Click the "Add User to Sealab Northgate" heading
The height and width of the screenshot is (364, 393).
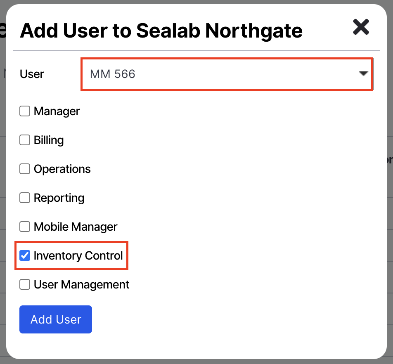tap(161, 30)
